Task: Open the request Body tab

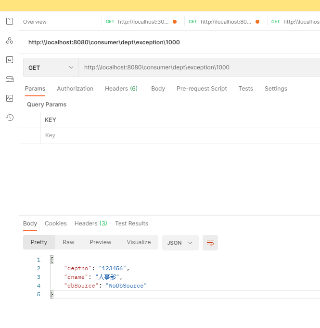Action: coord(158,89)
